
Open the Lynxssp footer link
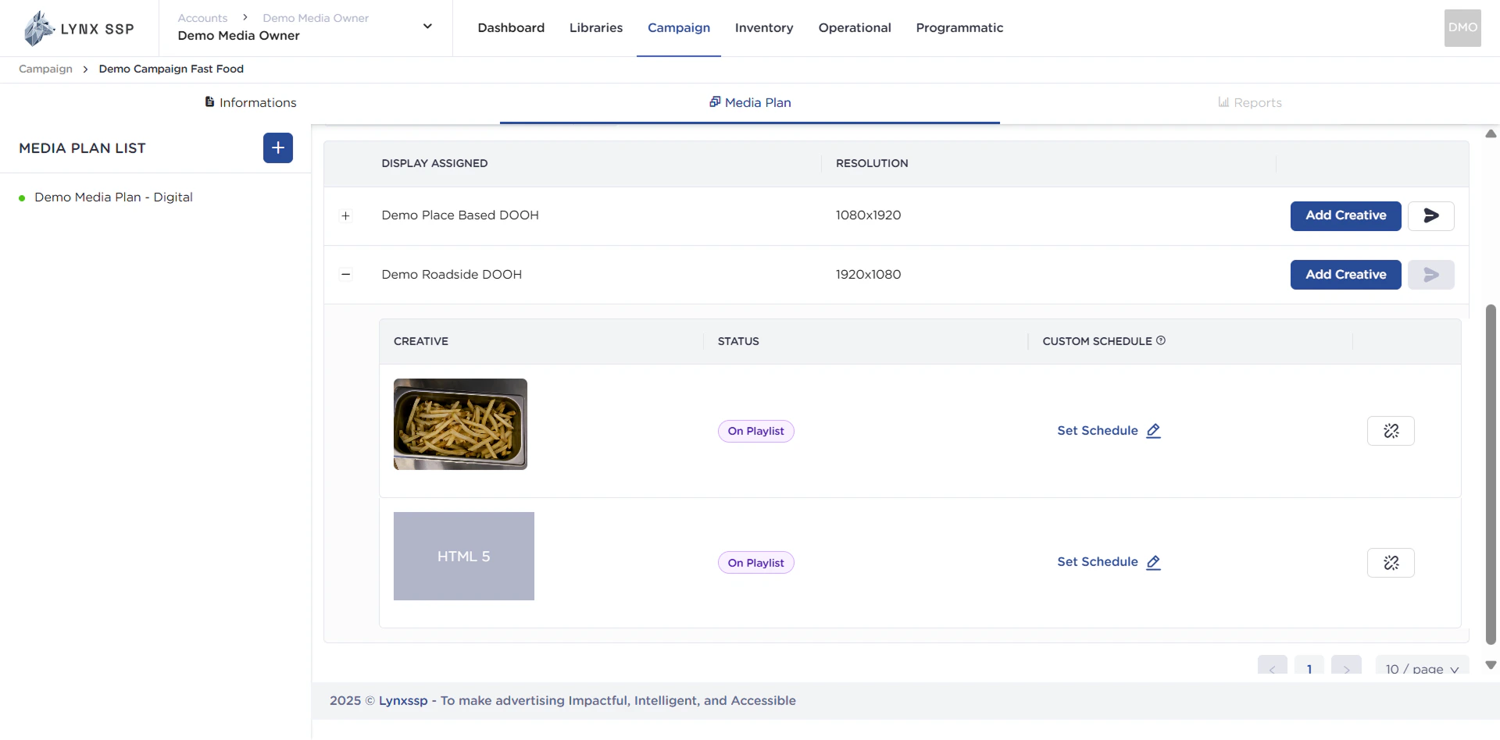[403, 701]
